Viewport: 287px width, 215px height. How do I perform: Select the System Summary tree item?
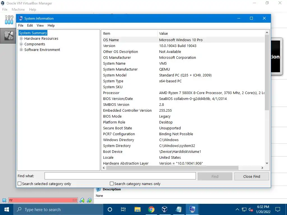coord(33,33)
